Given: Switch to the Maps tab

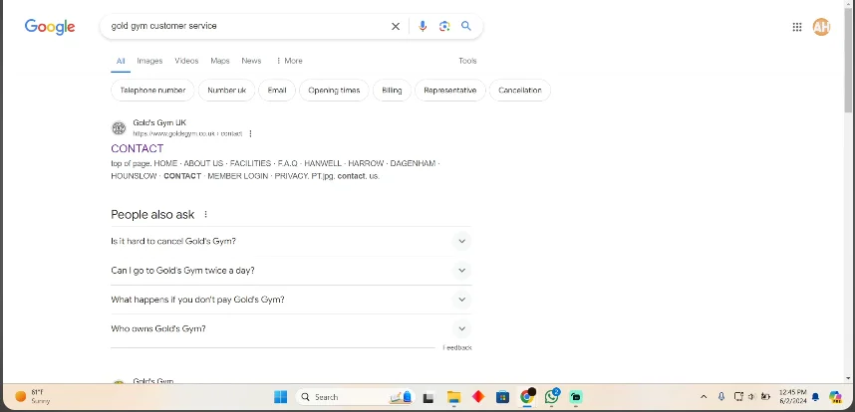Looking at the screenshot, I should [x=220, y=61].
